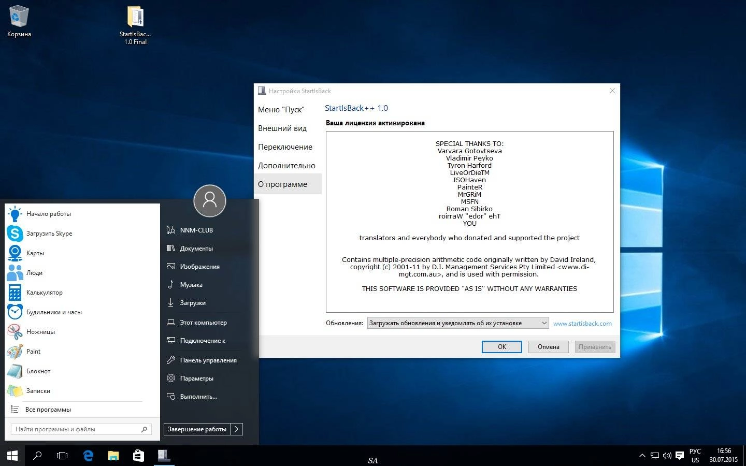Click the network tray icon

pyautogui.click(x=655, y=456)
